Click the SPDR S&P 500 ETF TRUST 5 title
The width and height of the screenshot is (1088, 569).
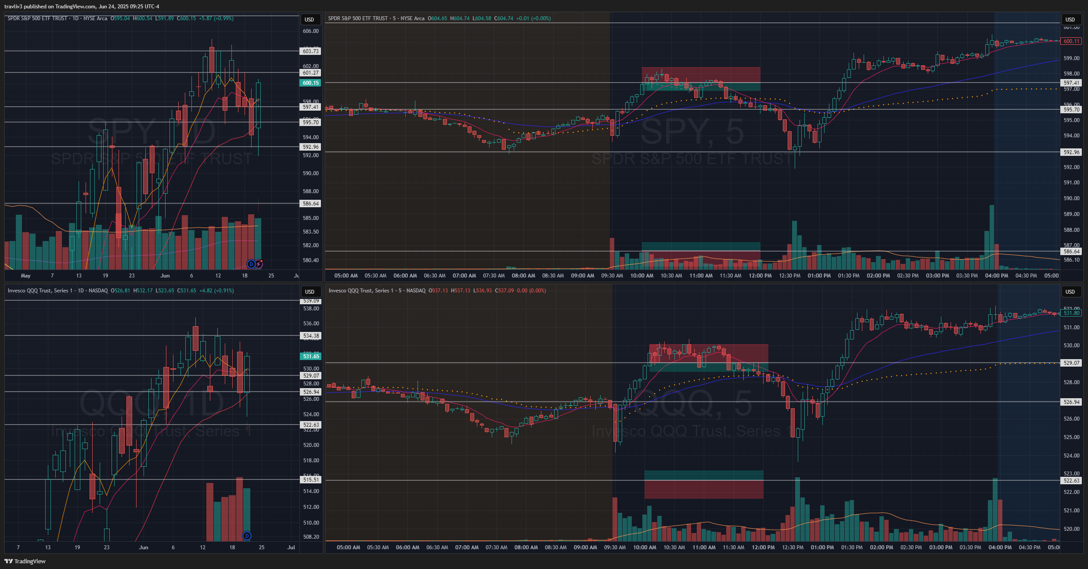pyautogui.click(x=376, y=18)
